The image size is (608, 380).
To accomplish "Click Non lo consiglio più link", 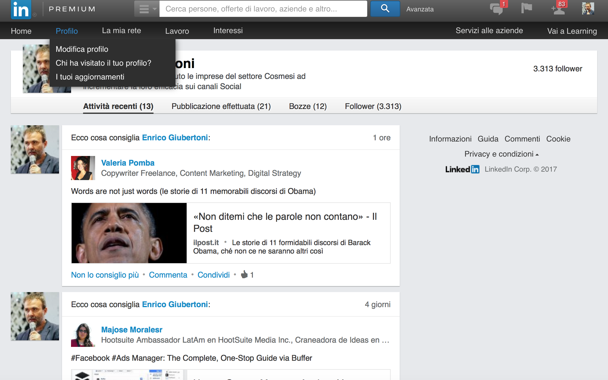I will (105, 275).
